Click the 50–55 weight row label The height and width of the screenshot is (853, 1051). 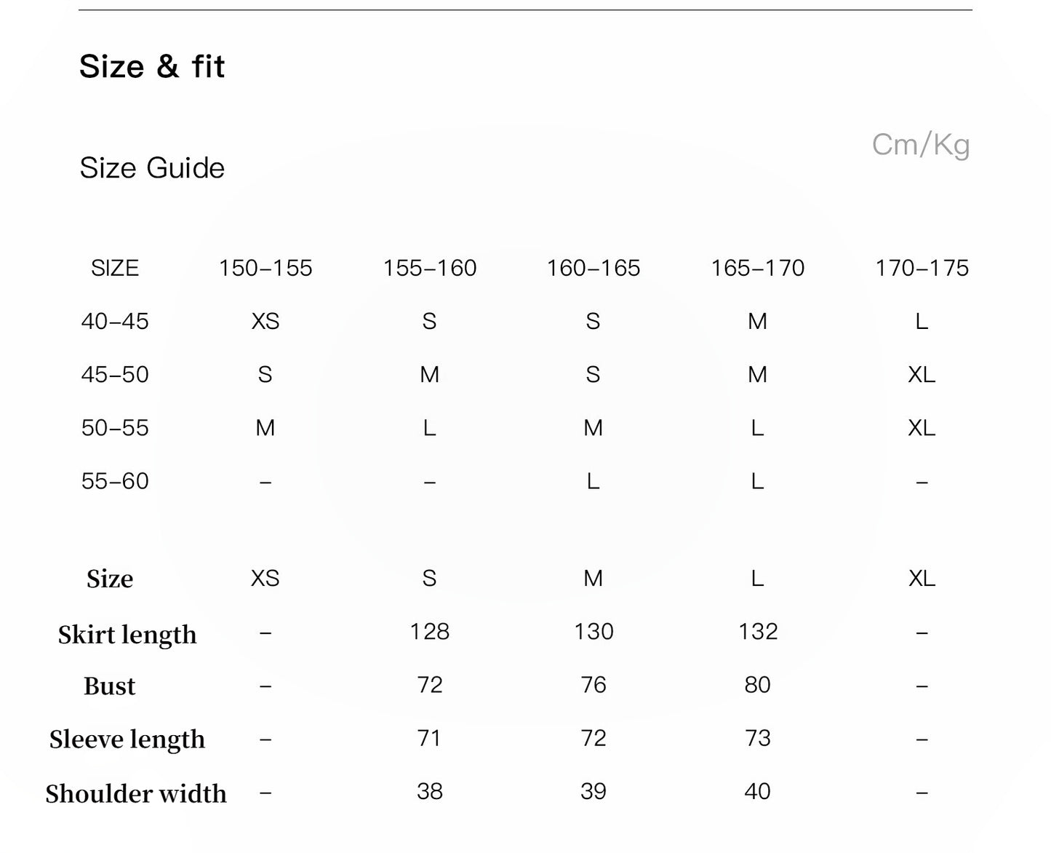pyautogui.click(x=115, y=428)
